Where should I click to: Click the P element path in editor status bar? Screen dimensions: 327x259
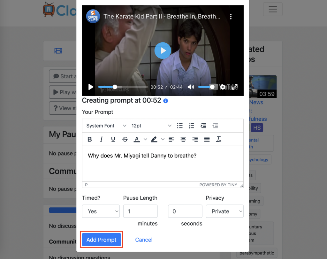tap(86, 185)
